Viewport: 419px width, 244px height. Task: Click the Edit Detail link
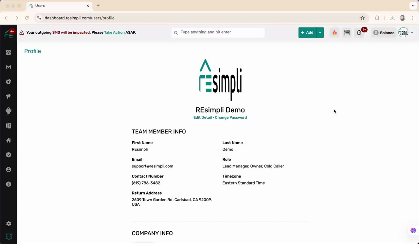(x=203, y=117)
